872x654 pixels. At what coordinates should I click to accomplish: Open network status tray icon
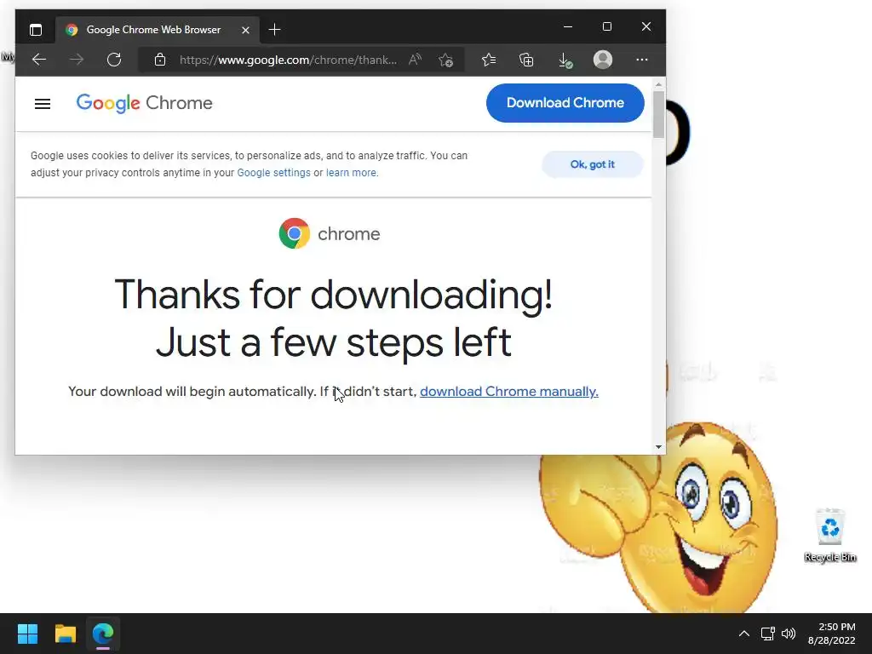coord(768,634)
